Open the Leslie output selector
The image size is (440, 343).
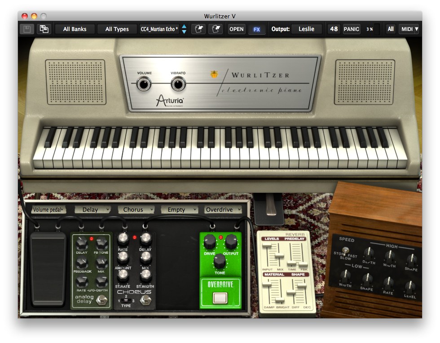coord(306,29)
